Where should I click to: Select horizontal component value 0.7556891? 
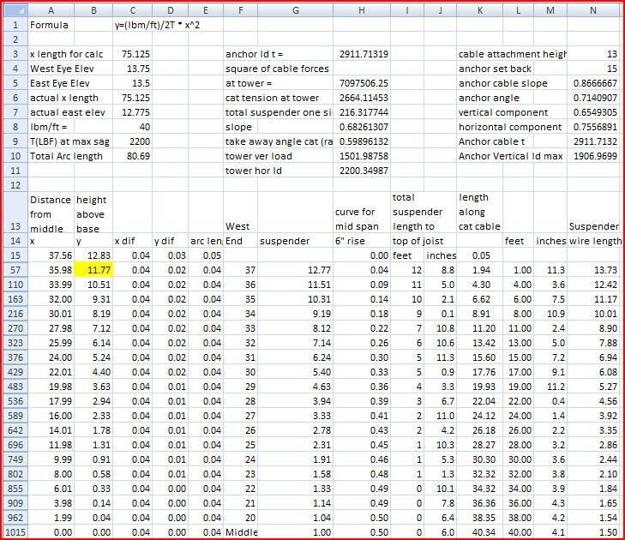pos(593,127)
